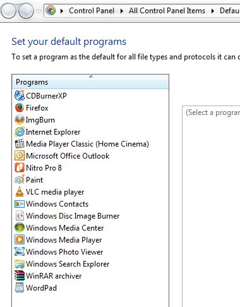Select Microsoft Office Outlook entry

coord(68,156)
